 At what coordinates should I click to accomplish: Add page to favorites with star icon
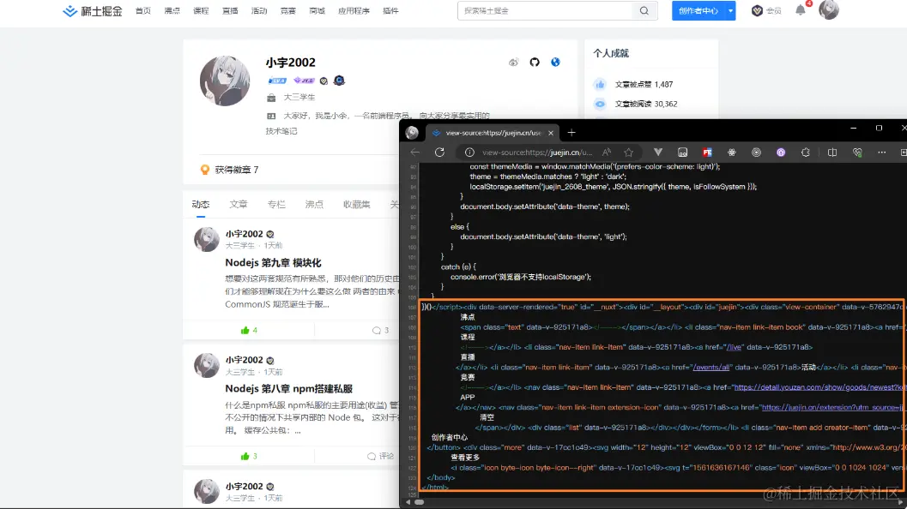tap(629, 153)
